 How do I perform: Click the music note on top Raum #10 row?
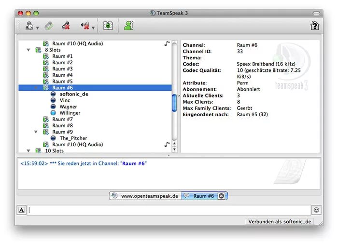click(x=167, y=44)
